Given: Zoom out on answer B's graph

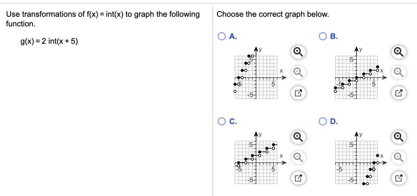Looking at the screenshot, I should (398, 72).
